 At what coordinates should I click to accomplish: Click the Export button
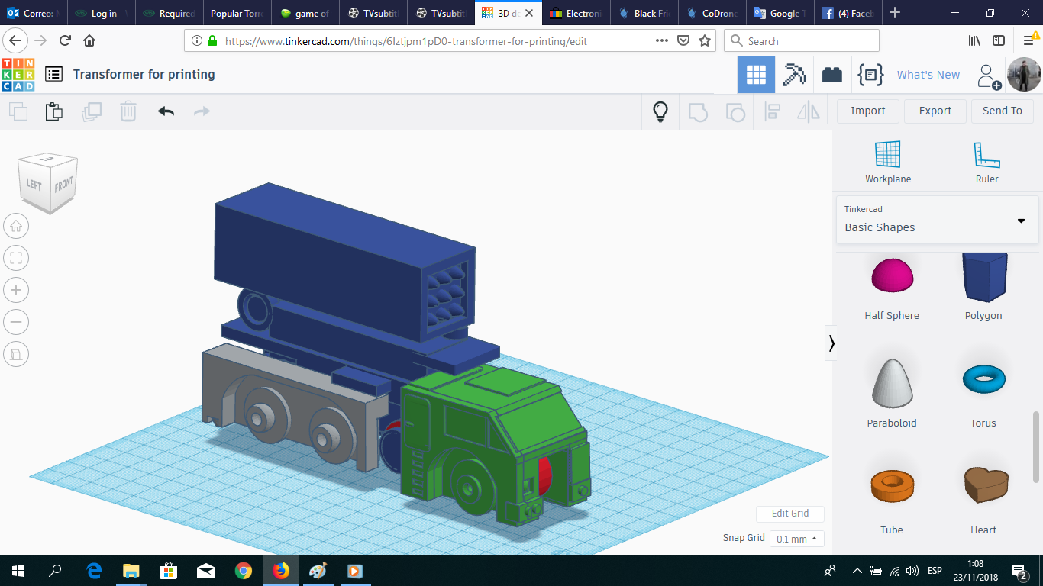(935, 111)
